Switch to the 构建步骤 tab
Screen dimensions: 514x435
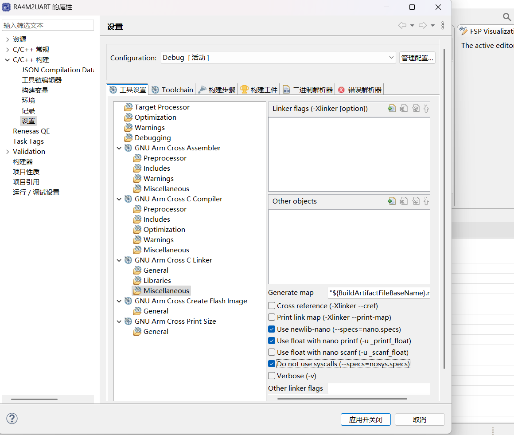[x=217, y=90]
